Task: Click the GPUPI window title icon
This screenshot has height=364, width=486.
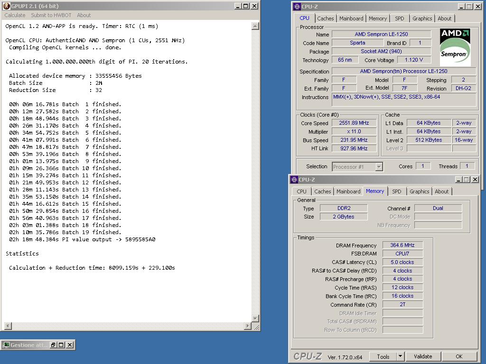Action: pos(6,6)
